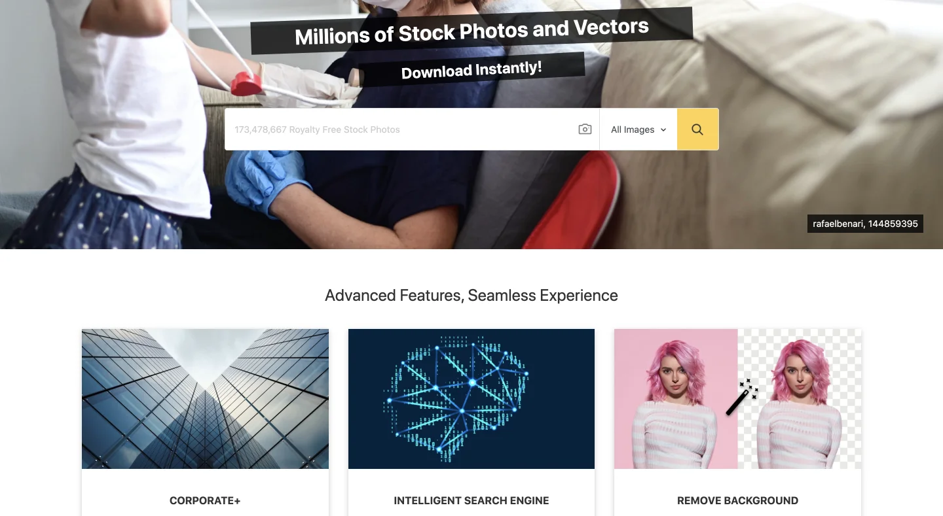Open the All Images dropdown
Screen dimensions: 943x516
coord(638,129)
